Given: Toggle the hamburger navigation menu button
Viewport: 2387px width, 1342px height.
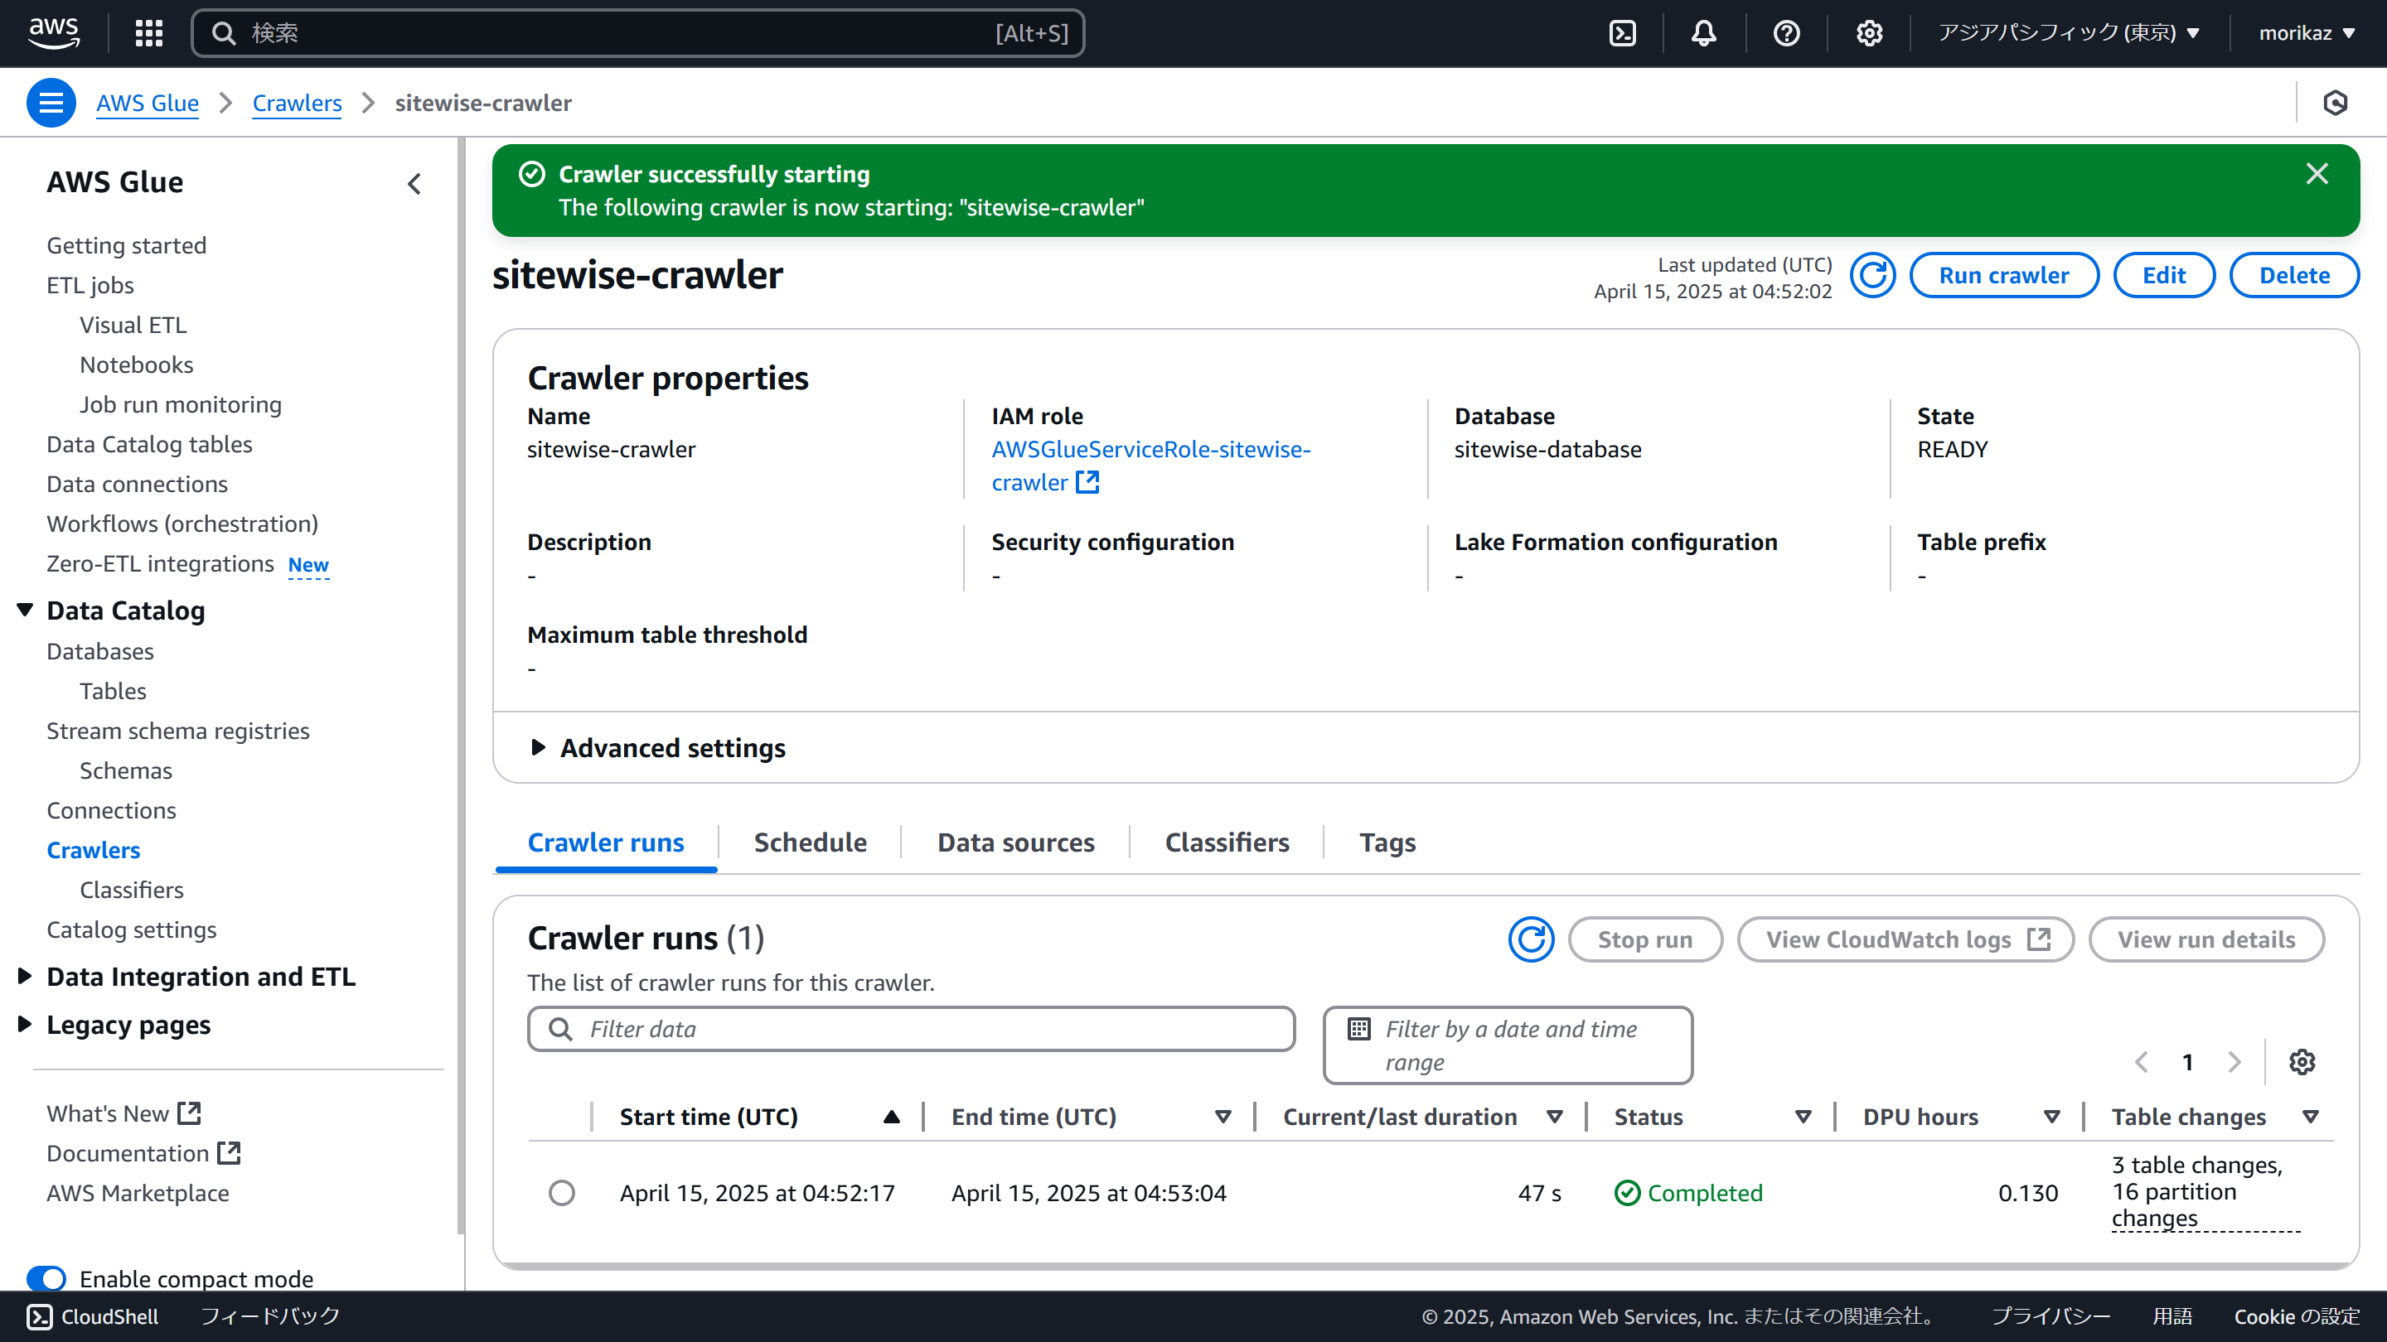Looking at the screenshot, I should click(x=51, y=103).
